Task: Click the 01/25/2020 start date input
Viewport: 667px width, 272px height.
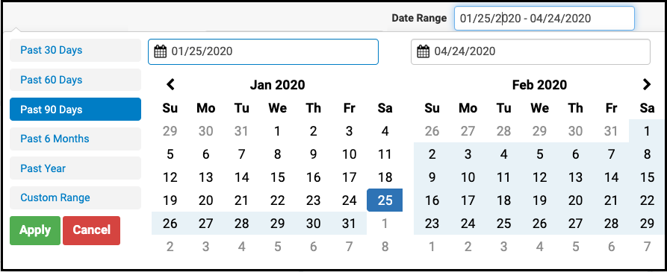Action: point(263,51)
